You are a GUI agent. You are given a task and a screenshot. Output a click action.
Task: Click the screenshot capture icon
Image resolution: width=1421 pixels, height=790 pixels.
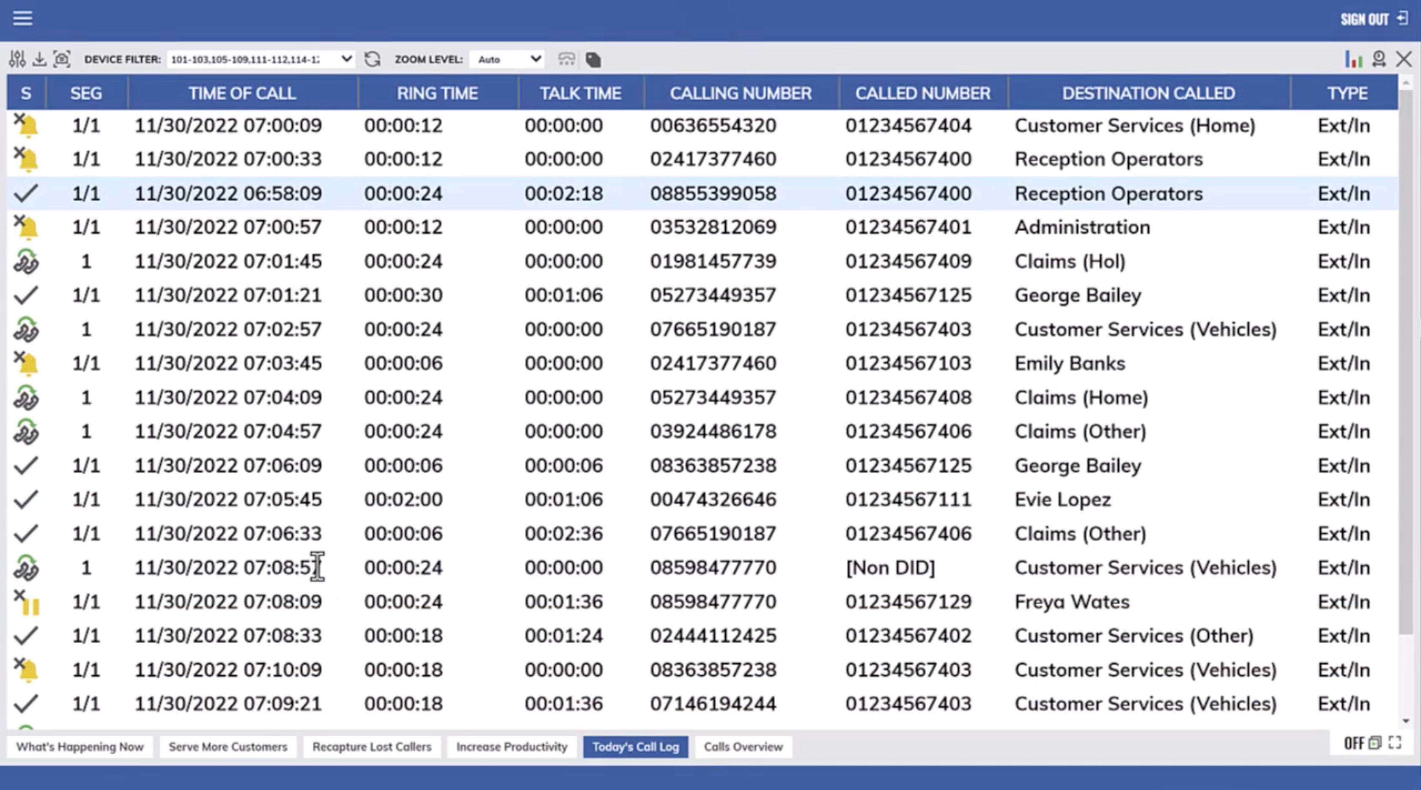pos(62,59)
